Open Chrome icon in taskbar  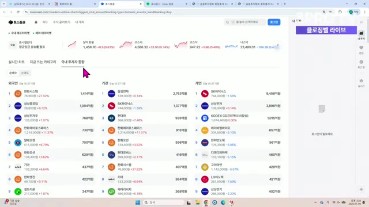(206, 202)
